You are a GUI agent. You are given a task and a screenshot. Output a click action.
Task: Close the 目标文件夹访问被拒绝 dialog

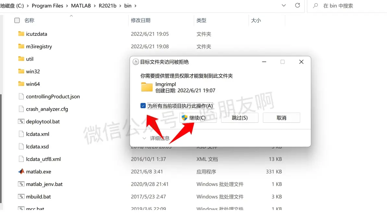pos(301,62)
